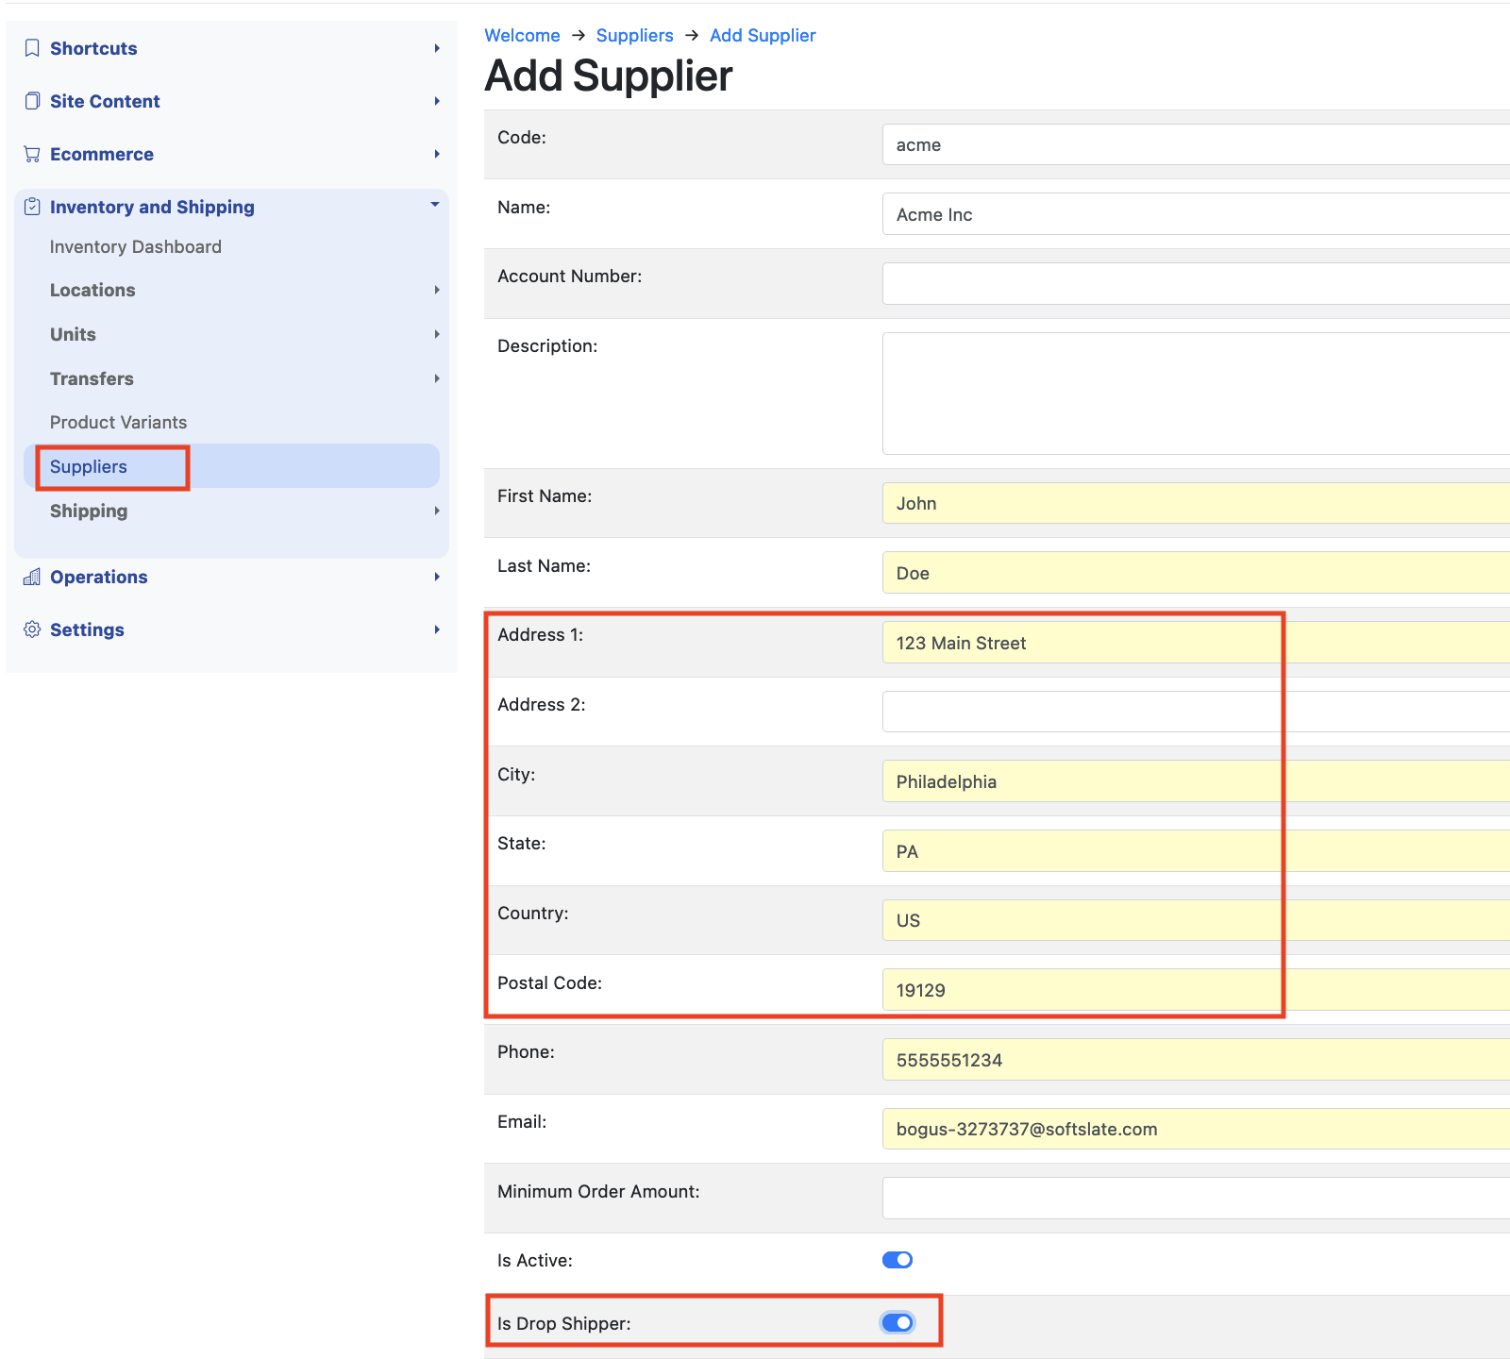Screen dimensions: 1510x1359
Task: Click the Add Supplier breadcrumb link
Action: [763, 35]
